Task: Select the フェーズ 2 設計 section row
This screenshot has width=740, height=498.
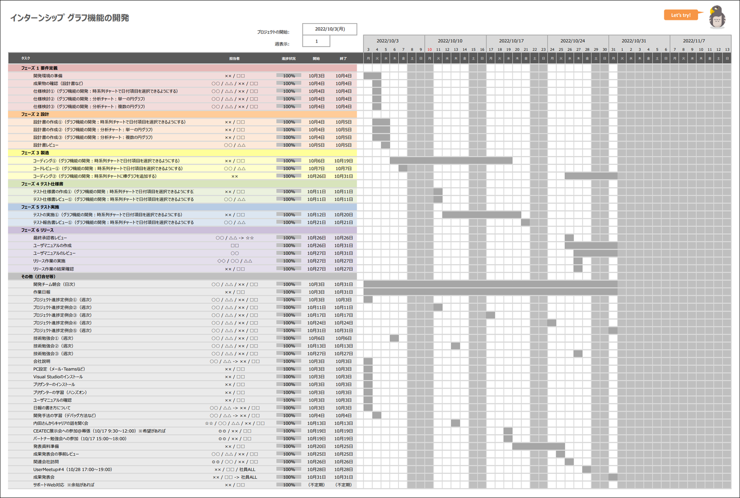Action: coord(182,114)
